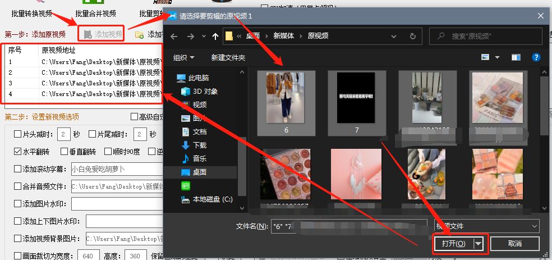Image resolution: width=552 pixels, height=260 pixels.
Task: Enable the 顺时90度 checkbox
Action: (108, 152)
